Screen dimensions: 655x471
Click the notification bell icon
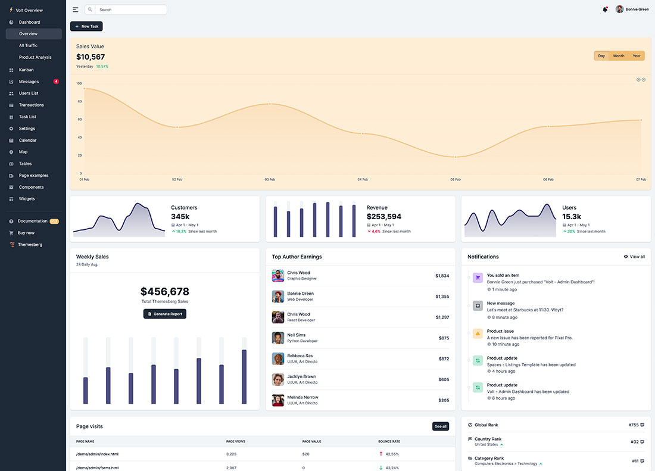pyautogui.click(x=604, y=9)
